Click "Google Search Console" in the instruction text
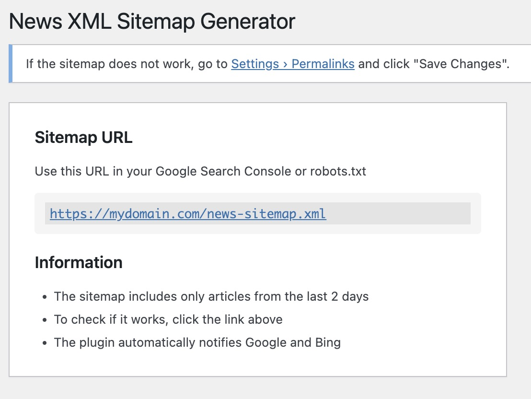This screenshot has width=531, height=399. [x=224, y=172]
